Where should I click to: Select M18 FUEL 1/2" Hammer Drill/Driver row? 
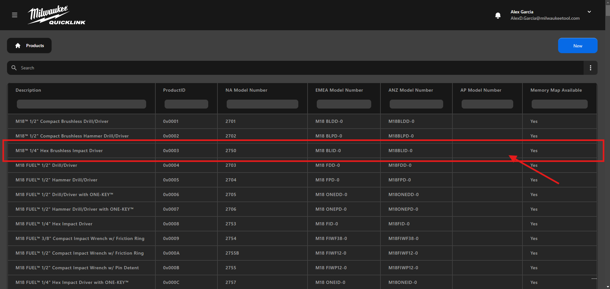point(302,180)
